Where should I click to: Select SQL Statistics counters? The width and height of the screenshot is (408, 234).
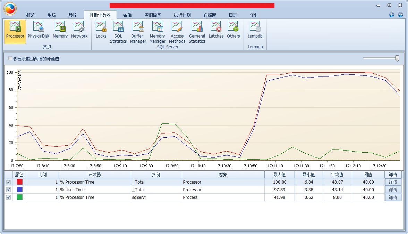(x=118, y=32)
